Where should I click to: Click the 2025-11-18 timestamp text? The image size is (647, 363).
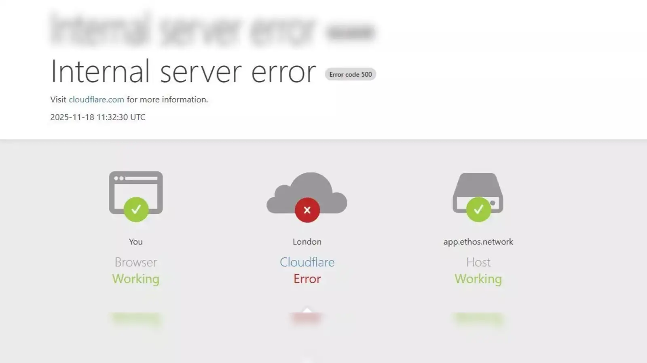pos(98,117)
